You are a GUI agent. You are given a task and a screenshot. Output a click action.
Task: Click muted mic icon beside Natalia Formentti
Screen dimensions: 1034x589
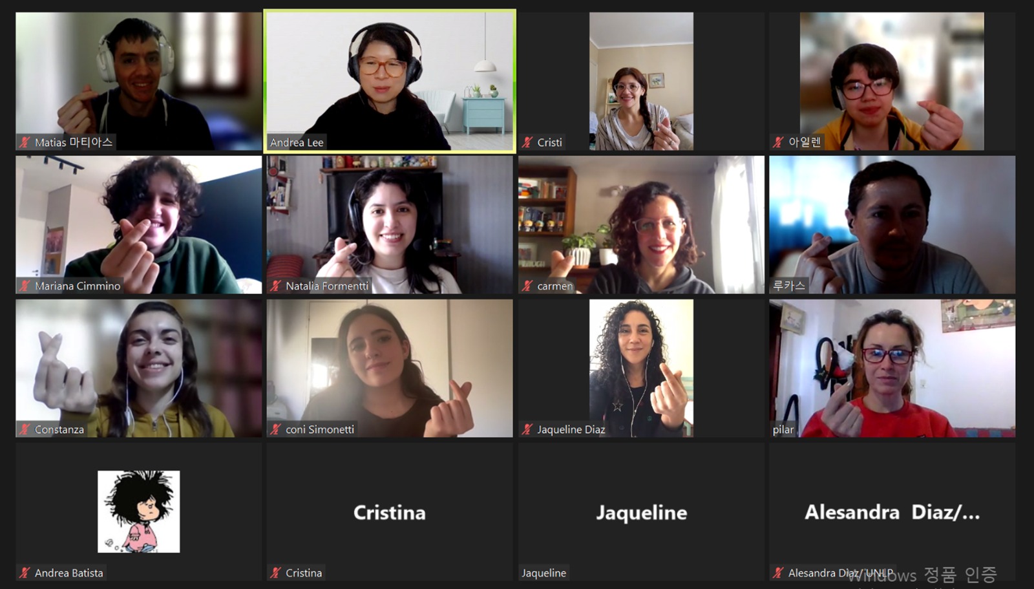[x=277, y=286]
